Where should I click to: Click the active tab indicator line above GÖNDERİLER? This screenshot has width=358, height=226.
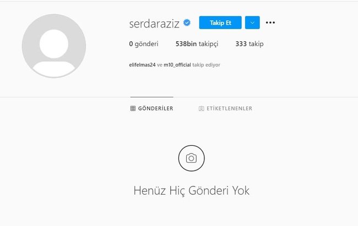pos(151,97)
